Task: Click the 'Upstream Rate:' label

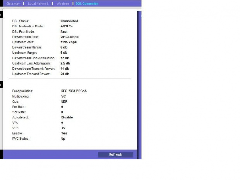Action: [23, 42]
